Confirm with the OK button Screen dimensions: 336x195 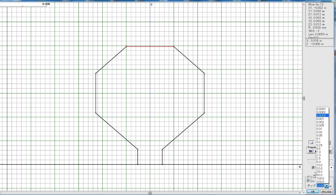coord(313,192)
